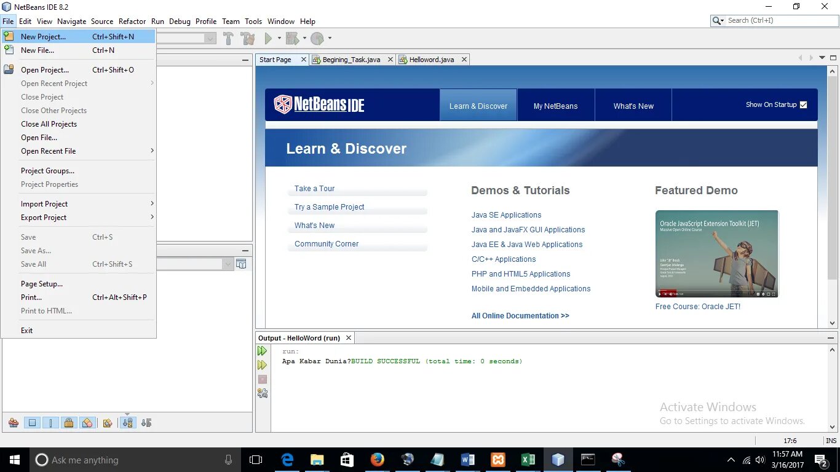Image resolution: width=840 pixels, height=472 pixels.
Task: Click the Navigator filter icon beside combo box
Action: 241,264
